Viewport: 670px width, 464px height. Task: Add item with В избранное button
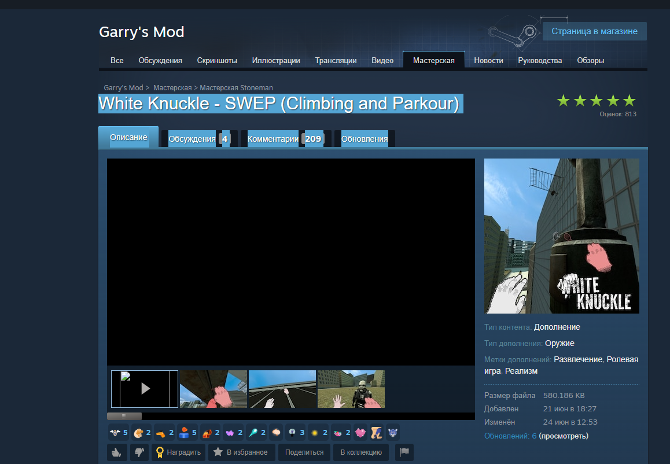click(x=241, y=452)
